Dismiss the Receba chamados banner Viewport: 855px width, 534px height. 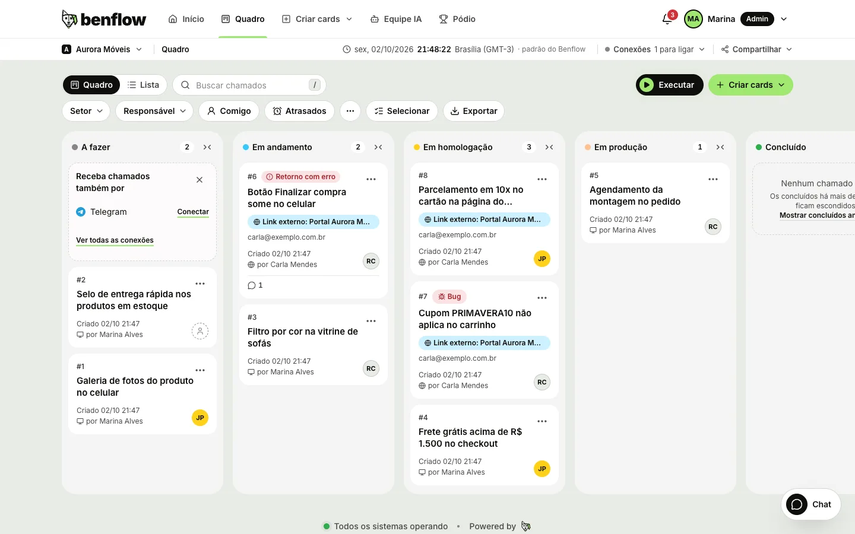tap(199, 180)
